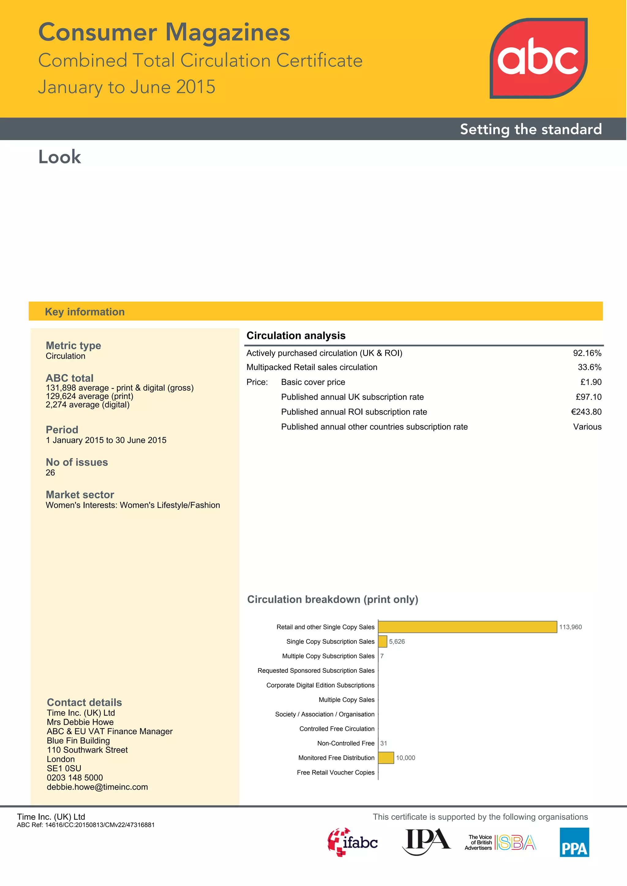Click the red abc logo
The height and width of the screenshot is (886, 627).
538,58
